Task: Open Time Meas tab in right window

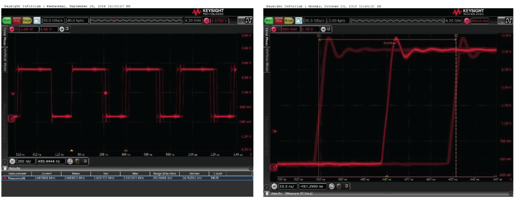Action: coord(266,36)
